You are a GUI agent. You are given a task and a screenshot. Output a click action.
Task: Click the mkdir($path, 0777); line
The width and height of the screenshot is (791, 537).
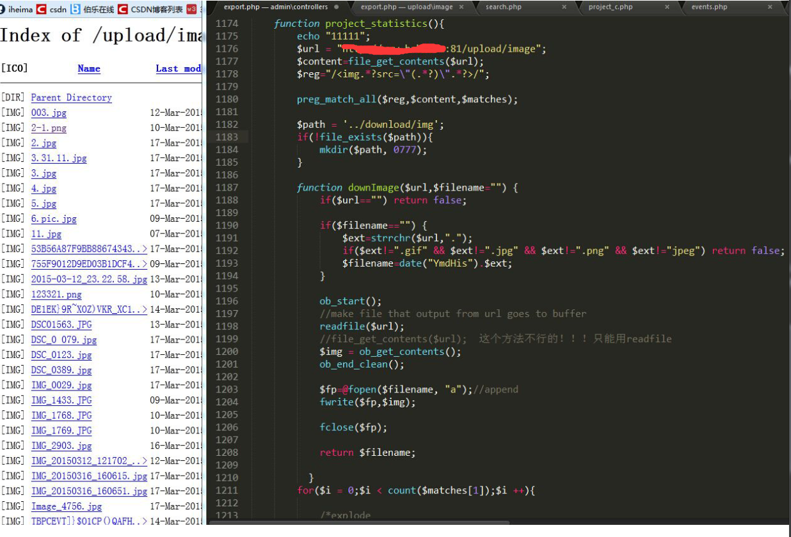(373, 150)
